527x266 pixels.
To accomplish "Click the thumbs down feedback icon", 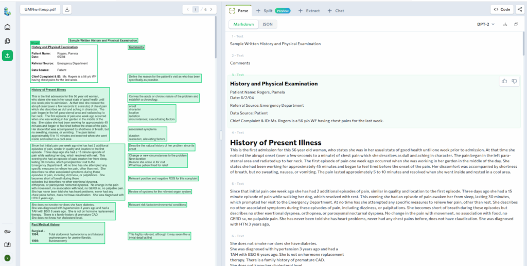I will coord(514,81).
